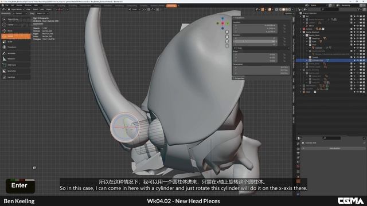This screenshot has width=367, height=206.
Task: Expand the Properties panel in sidebar
Action: [x=239, y=78]
